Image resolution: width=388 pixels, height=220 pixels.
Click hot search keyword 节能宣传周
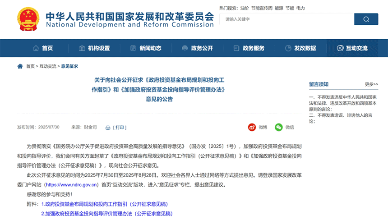click(x=262, y=8)
